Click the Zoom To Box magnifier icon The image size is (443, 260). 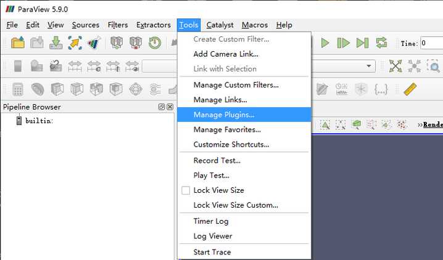click(x=433, y=67)
